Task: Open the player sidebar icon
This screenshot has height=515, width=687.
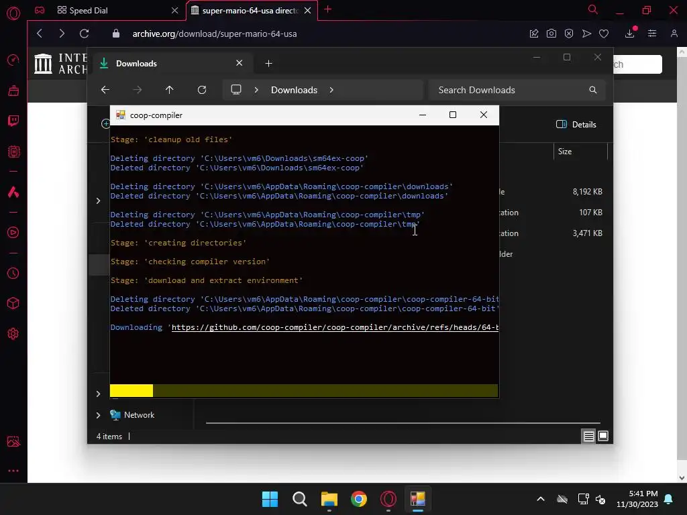Action: click(x=13, y=233)
